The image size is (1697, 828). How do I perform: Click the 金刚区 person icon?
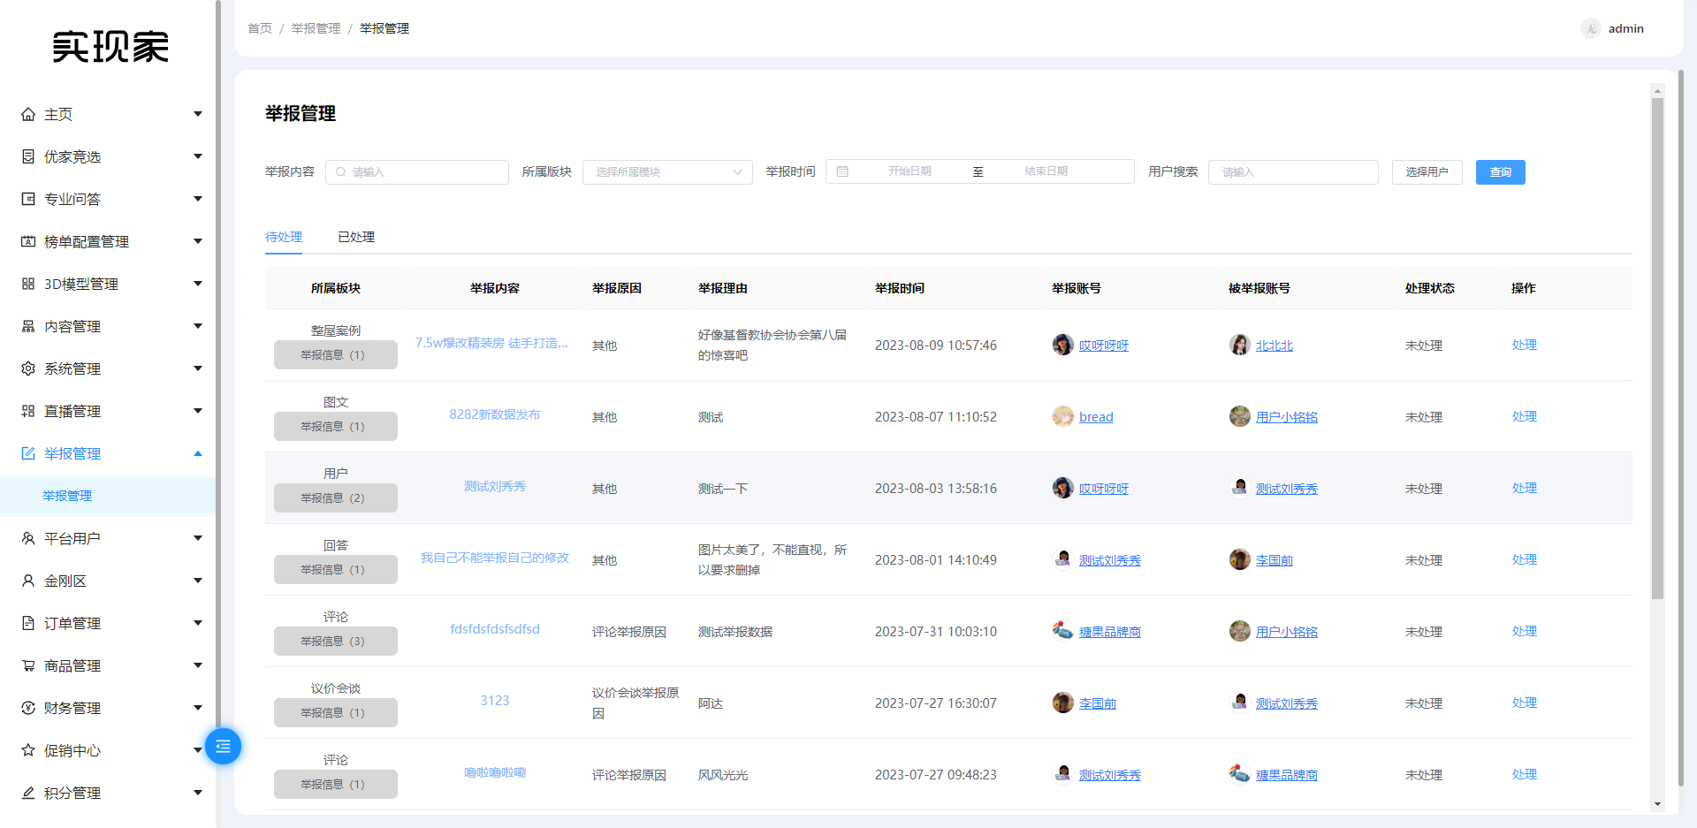[28, 581]
